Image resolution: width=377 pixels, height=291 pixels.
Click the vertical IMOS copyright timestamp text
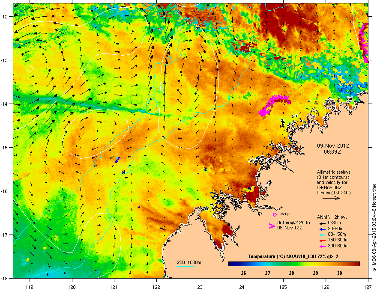tap(374, 228)
